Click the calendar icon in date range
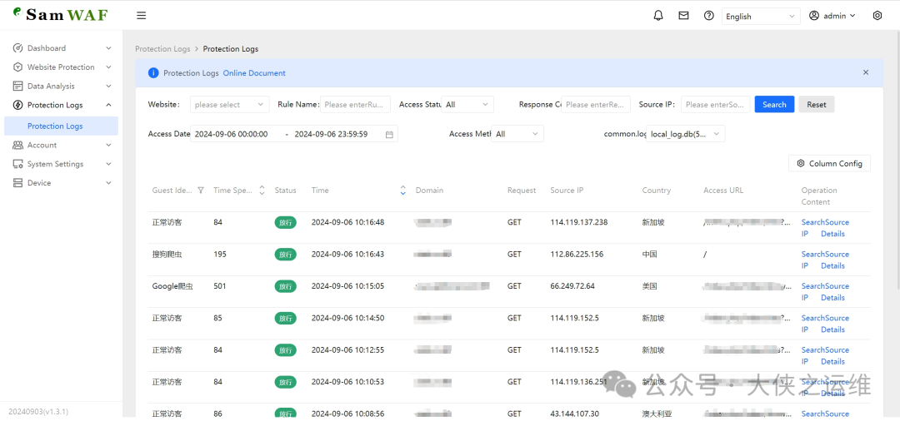 coord(389,135)
